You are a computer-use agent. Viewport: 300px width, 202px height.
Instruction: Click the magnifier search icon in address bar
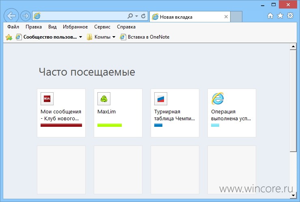tap(130, 16)
